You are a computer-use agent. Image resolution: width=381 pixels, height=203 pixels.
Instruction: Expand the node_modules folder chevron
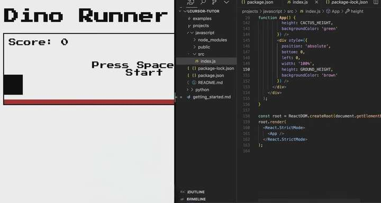tap(195, 40)
